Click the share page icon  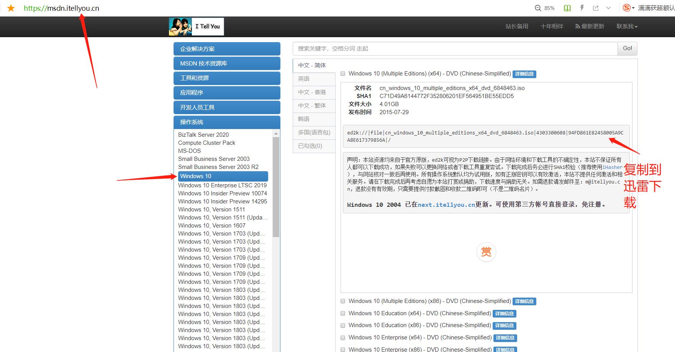596,8
